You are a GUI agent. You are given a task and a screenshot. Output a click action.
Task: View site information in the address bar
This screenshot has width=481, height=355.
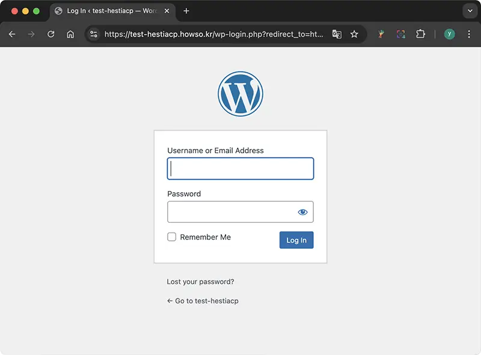click(x=94, y=34)
